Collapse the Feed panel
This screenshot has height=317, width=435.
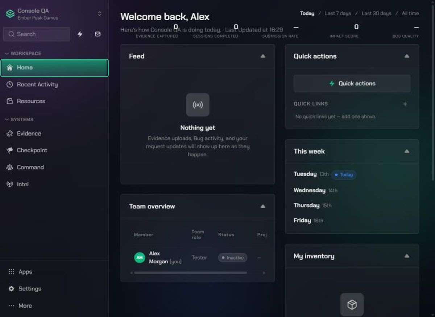263,56
